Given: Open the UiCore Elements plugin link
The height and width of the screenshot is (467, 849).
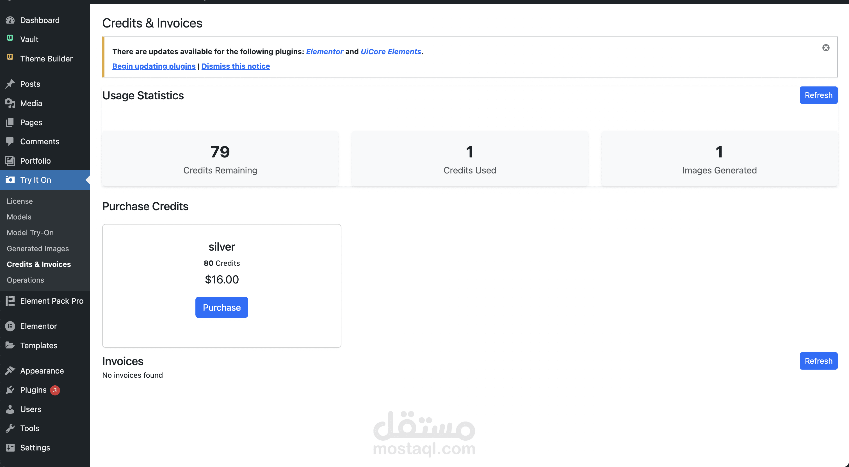Looking at the screenshot, I should pyautogui.click(x=391, y=51).
